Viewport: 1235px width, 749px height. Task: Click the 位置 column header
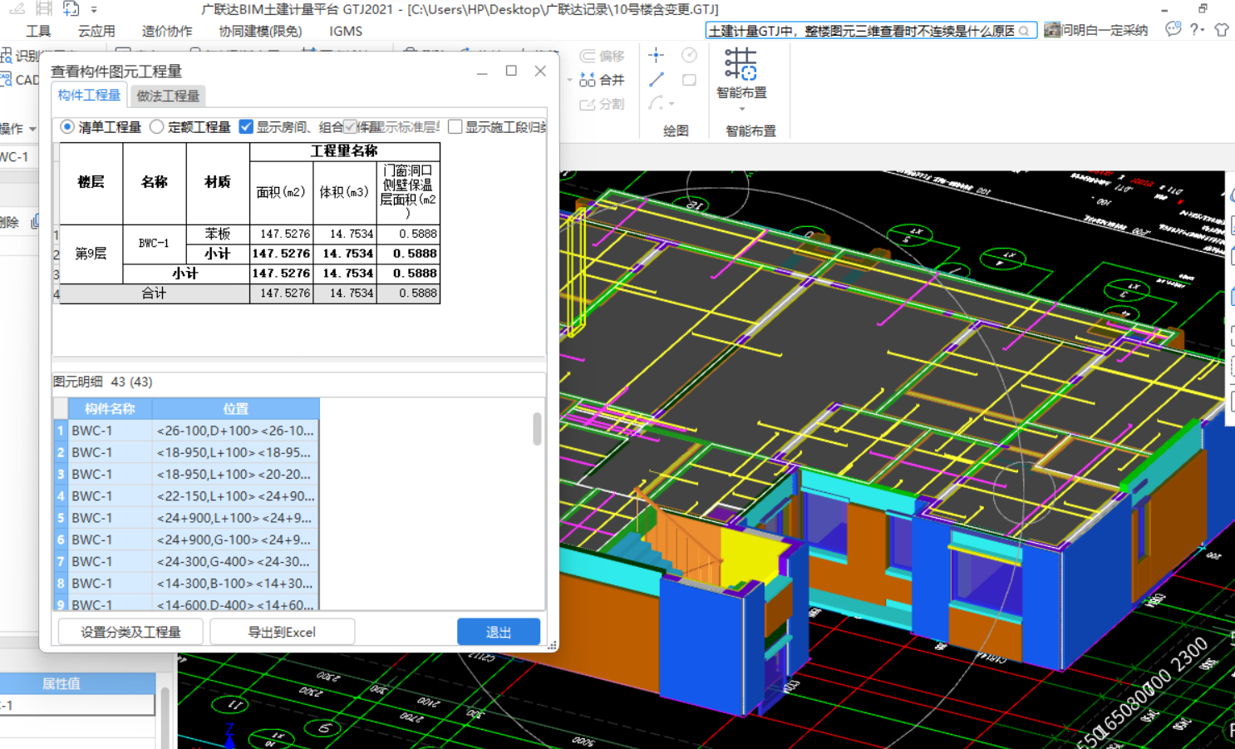(236, 408)
